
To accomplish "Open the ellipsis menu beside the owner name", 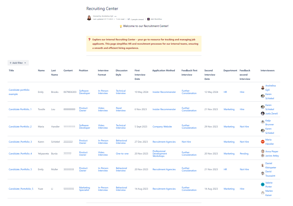I will 115,16.
